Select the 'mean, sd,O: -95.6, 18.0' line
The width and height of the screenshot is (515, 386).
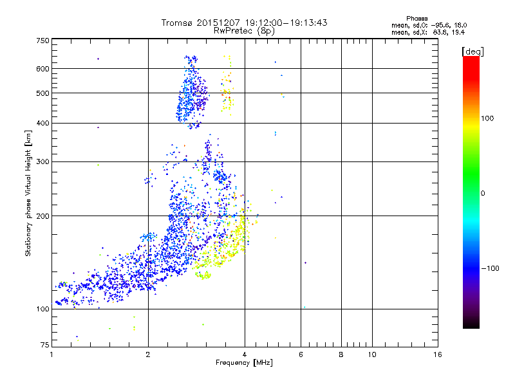tap(429, 25)
